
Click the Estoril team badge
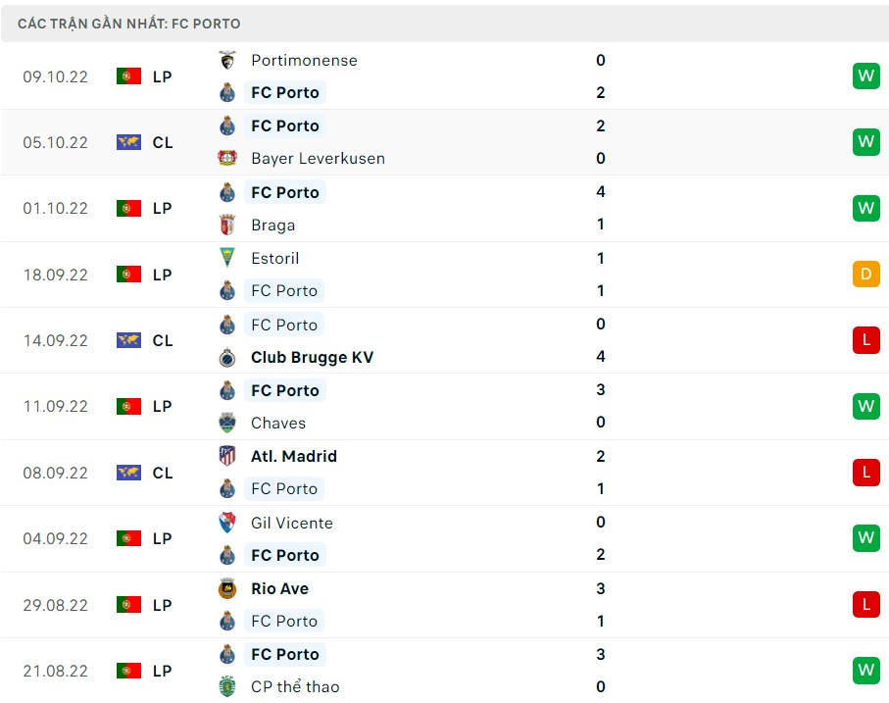pos(226,258)
